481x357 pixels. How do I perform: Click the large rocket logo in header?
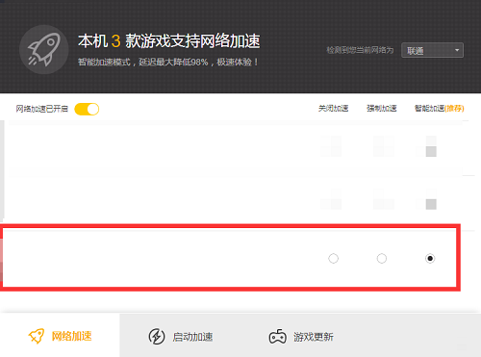click(x=44, y=50)
